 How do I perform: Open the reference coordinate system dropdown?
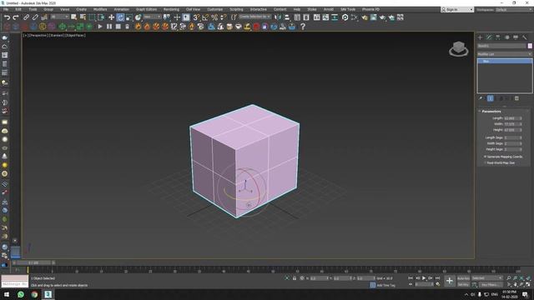152,17
